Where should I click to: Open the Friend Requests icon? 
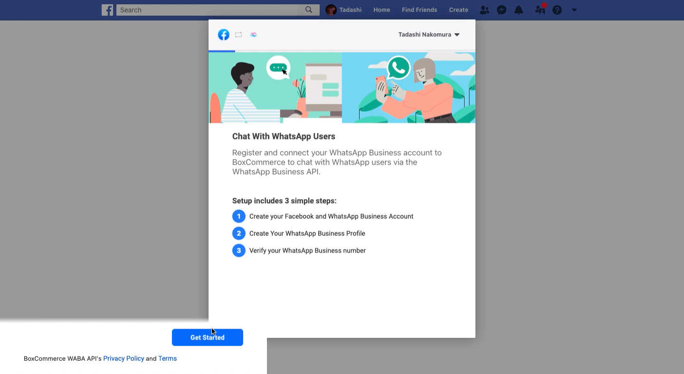(x=484, y=10)
